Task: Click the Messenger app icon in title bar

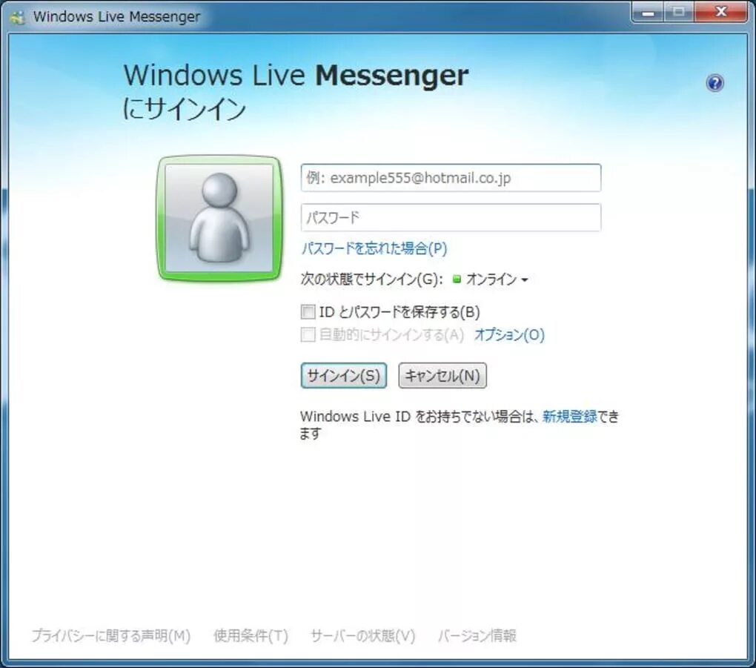Action: click(x=18, y=17)
